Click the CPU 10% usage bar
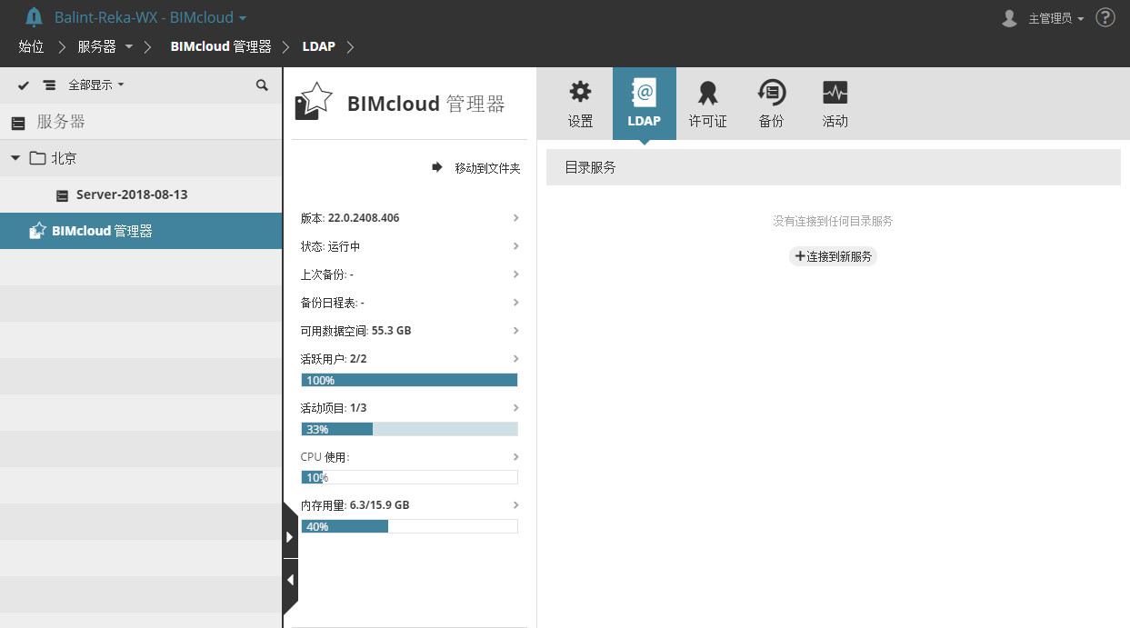Image resolution: width=1130 pixels, height=628 pixels. 409,477
